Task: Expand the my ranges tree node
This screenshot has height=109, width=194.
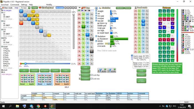Action: [x=2, y=11]
